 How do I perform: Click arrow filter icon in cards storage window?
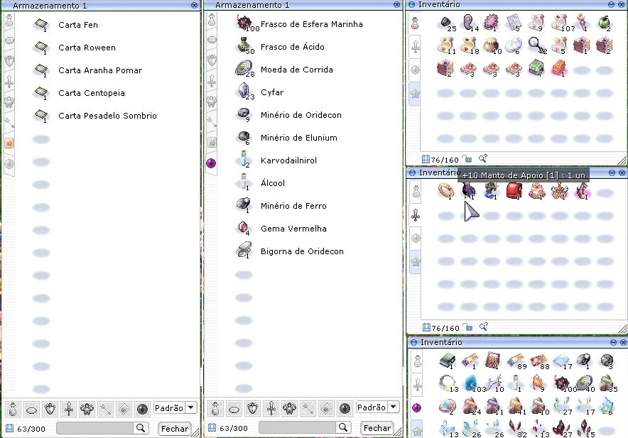[105, 409]
